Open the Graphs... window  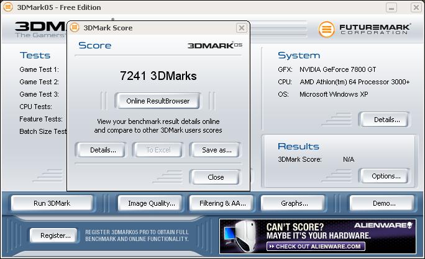(x=295, y=203)
